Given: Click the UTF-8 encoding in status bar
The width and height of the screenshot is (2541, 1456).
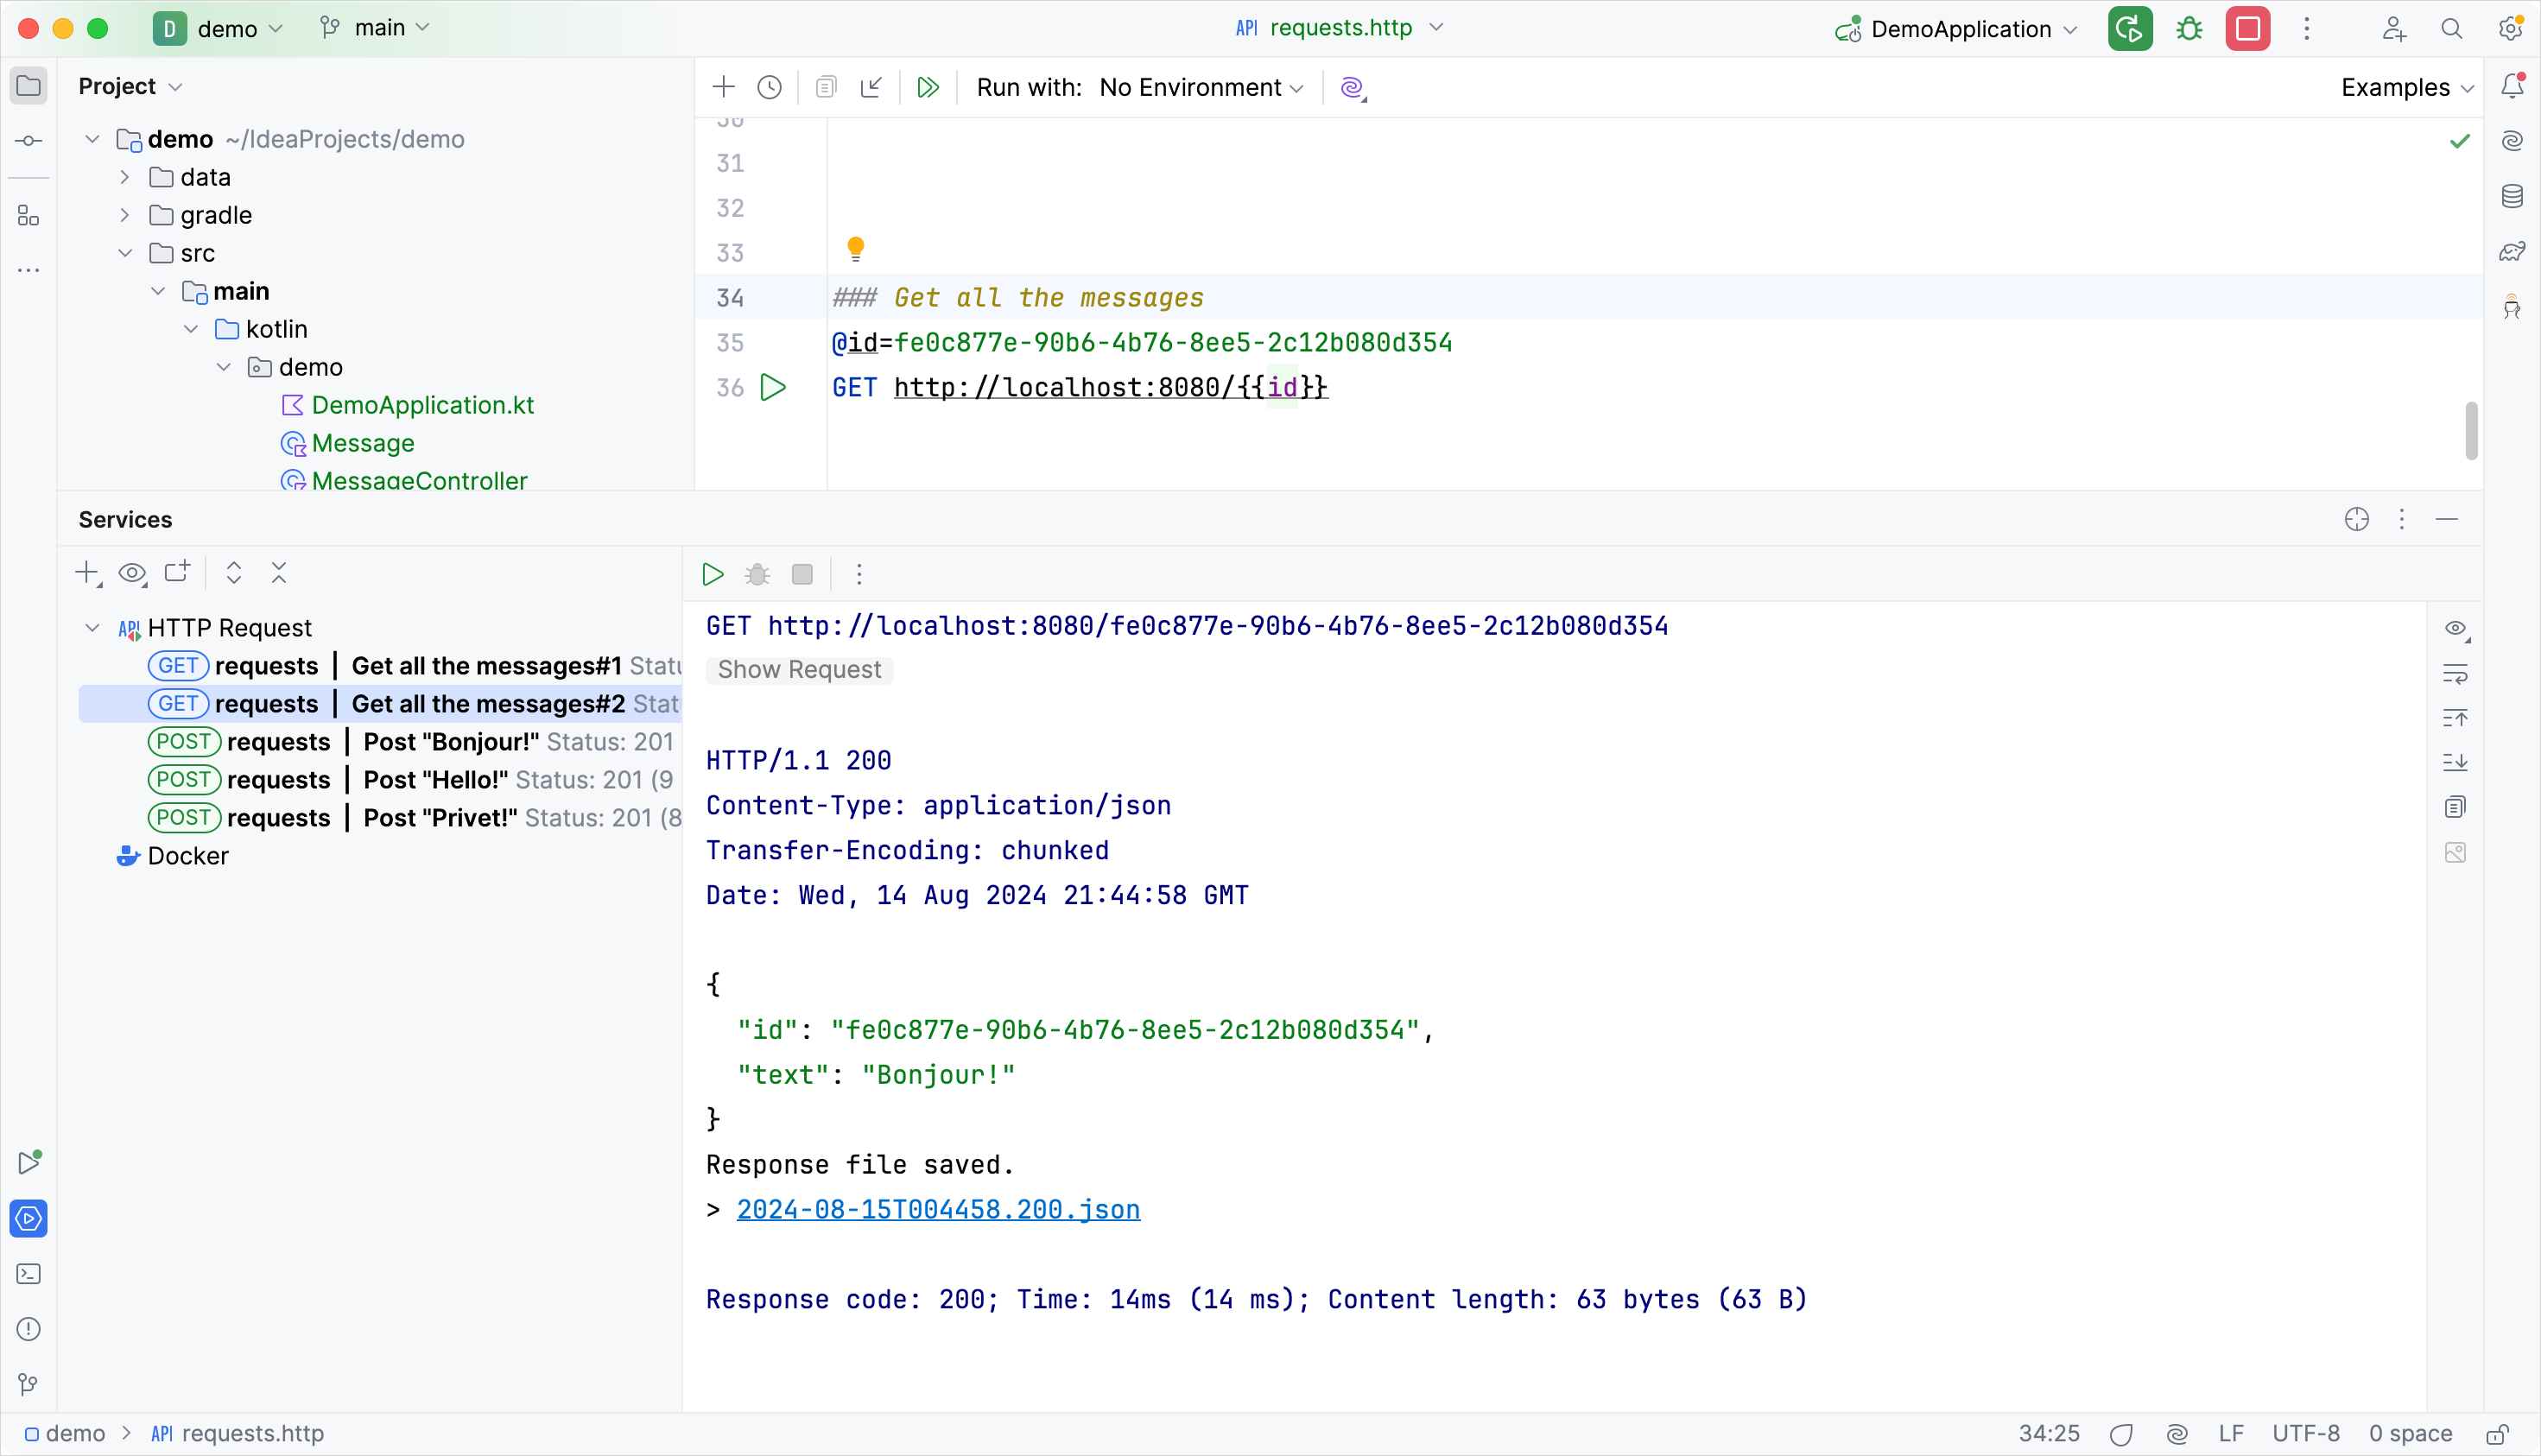Looking at the screenshot, I should click(x=2305, y=1434).
